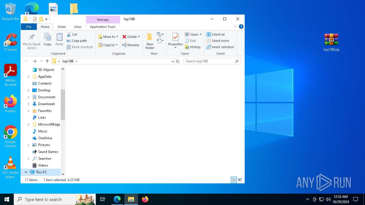The image size is (365, 205).
Task: Switch to Large icons view layout
Action: [x=240, y=180]
